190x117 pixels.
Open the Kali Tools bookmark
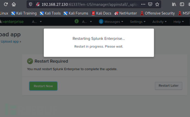[x=50, y=13]
